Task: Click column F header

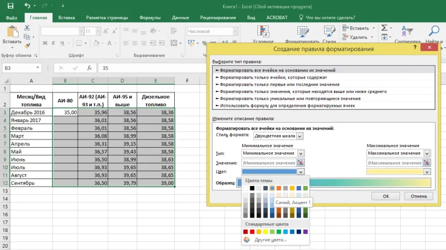Action: pos(187,81)
